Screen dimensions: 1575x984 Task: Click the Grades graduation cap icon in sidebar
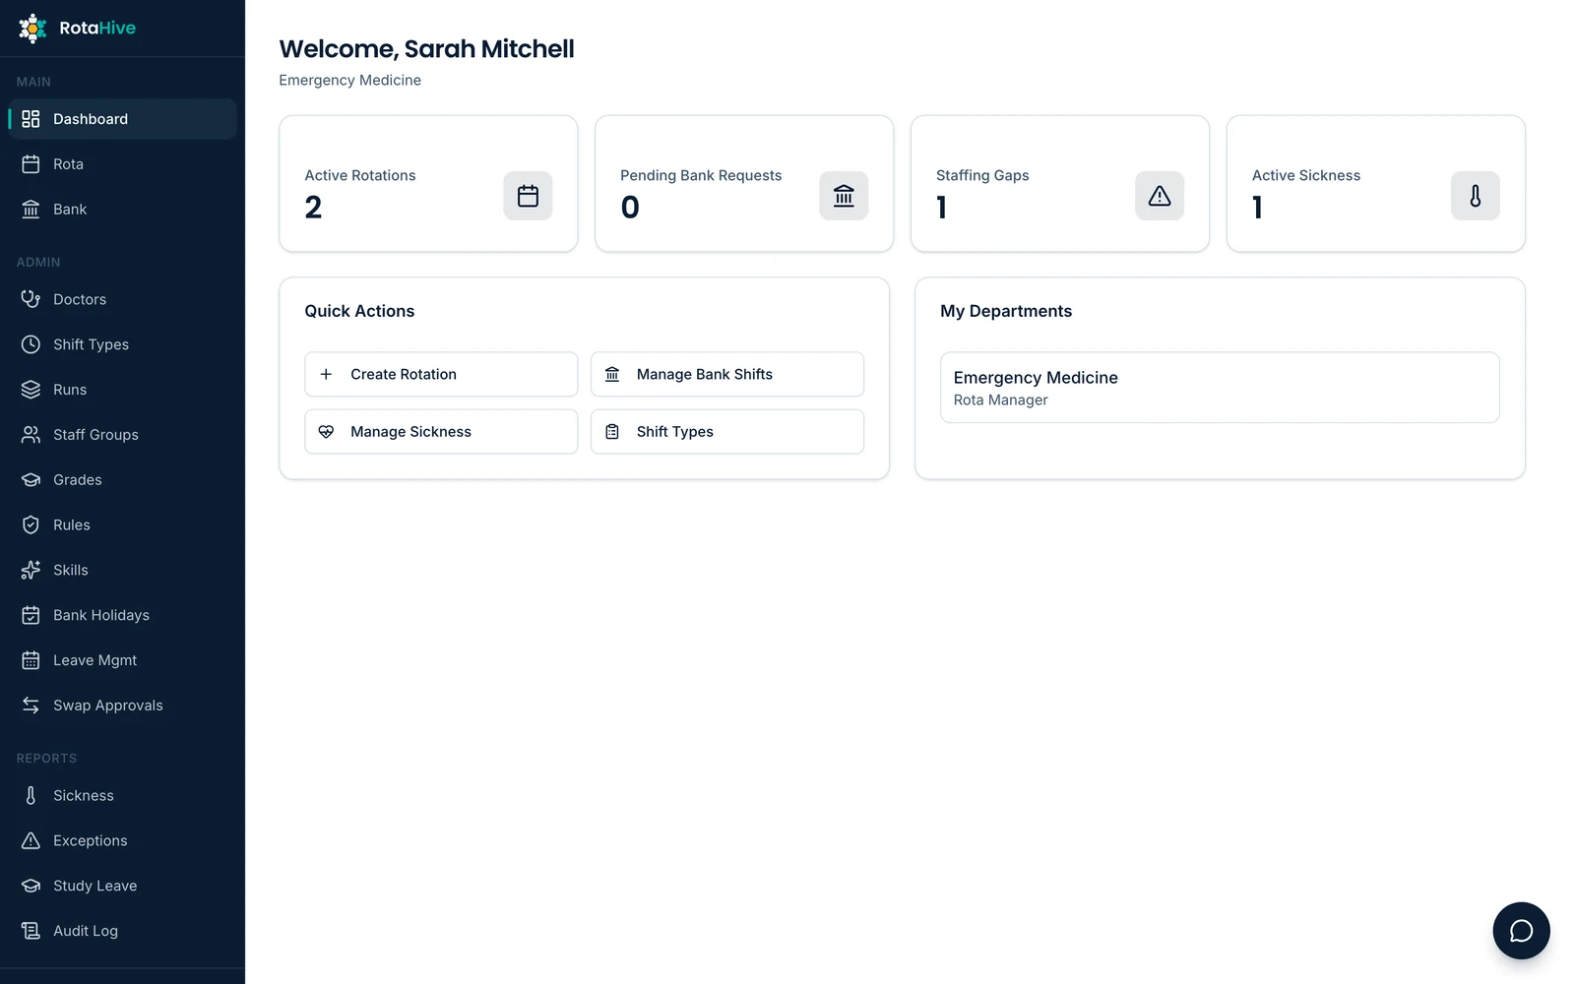(x=31, y=480)
